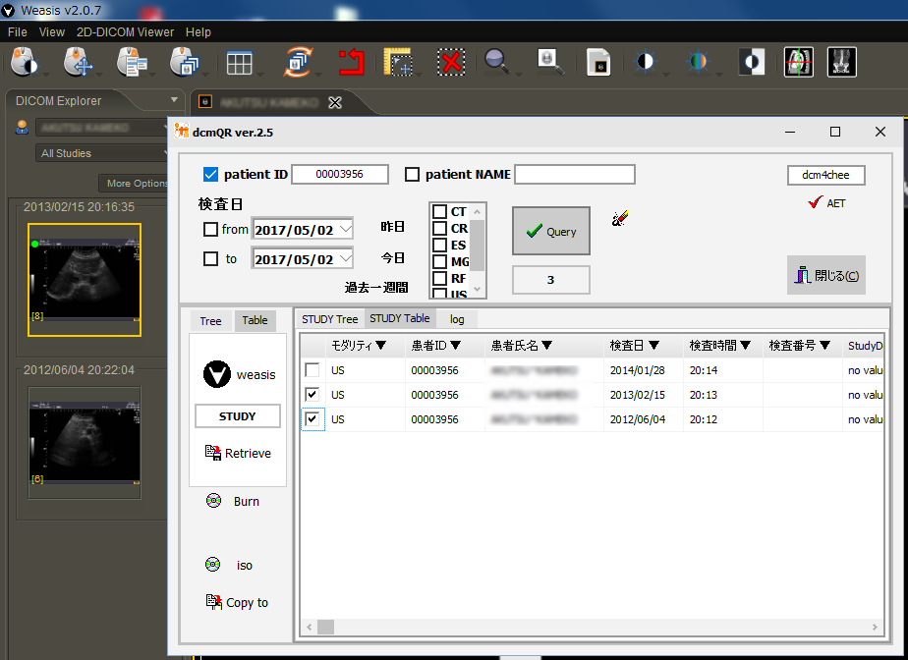Image resolution: width=908 pixels, height=660 pixels.
Task: Click the patient icon in DICOM Explorer
Action: tap(22, 128)
